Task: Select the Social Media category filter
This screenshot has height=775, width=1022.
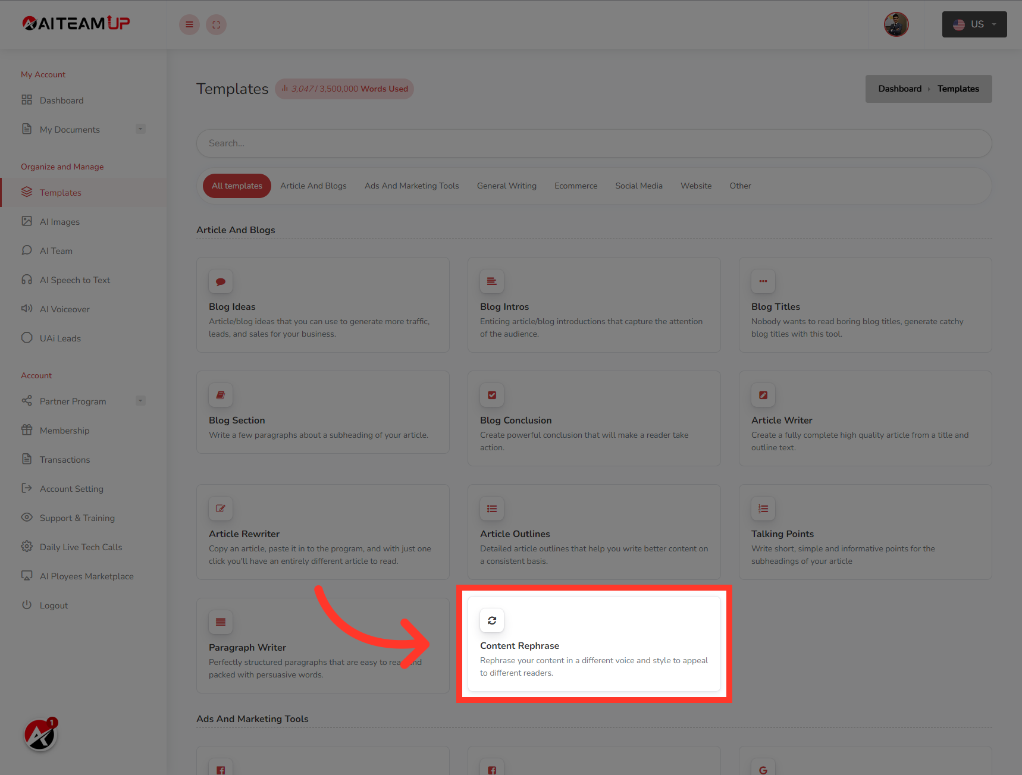Action: (638, 186)
